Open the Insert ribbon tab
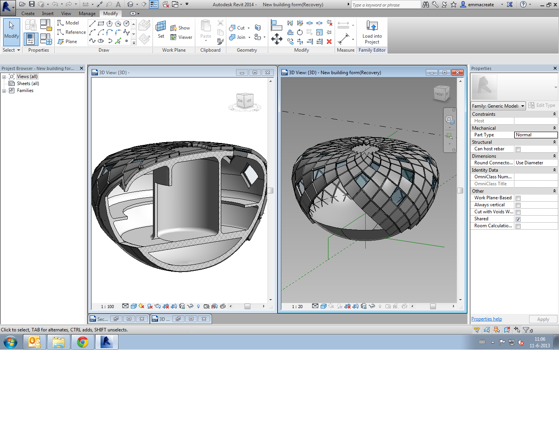Viewport: 559px width, 446px height. [x=48, y=14]
